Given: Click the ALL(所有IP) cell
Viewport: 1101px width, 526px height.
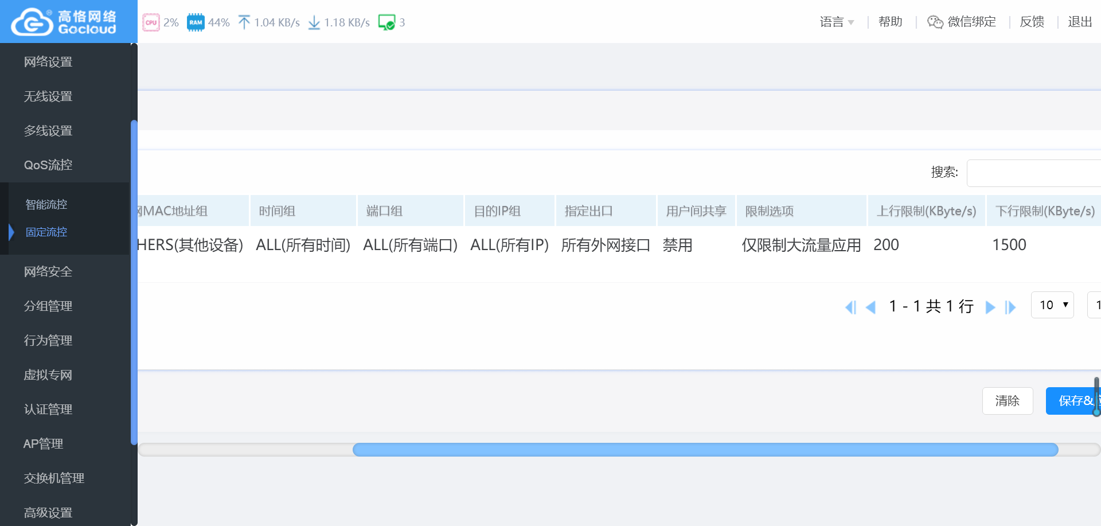Looking at the screenshot, I should click(x=510, y=245).
